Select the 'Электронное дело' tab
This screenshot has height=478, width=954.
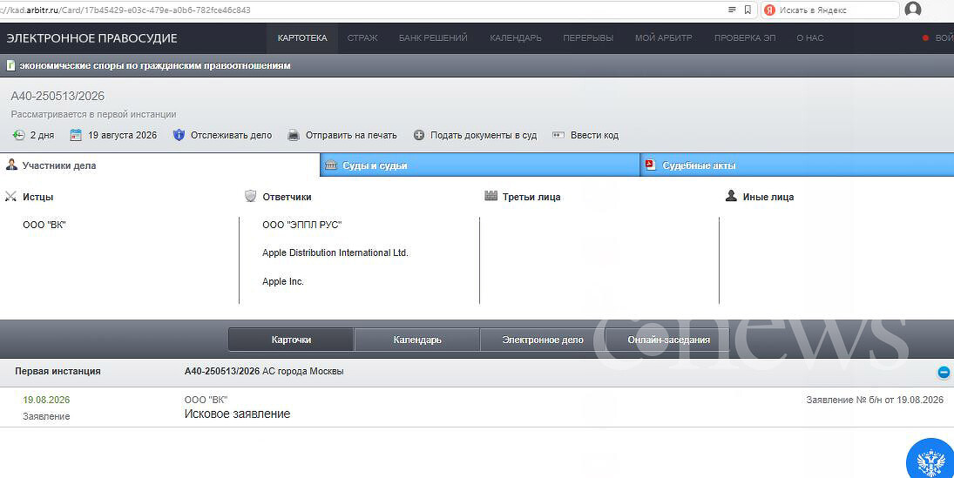tap(543, 340)
